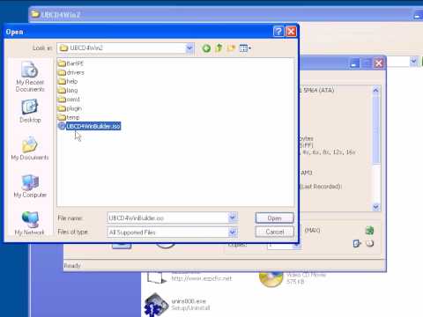Click the Cancel button

[274, 232]
